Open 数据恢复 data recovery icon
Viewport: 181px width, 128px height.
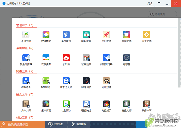146,104
